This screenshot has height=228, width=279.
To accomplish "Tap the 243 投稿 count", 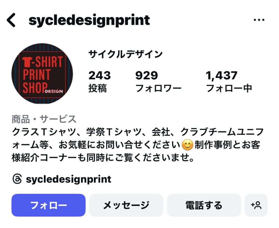I will point(99,81).
